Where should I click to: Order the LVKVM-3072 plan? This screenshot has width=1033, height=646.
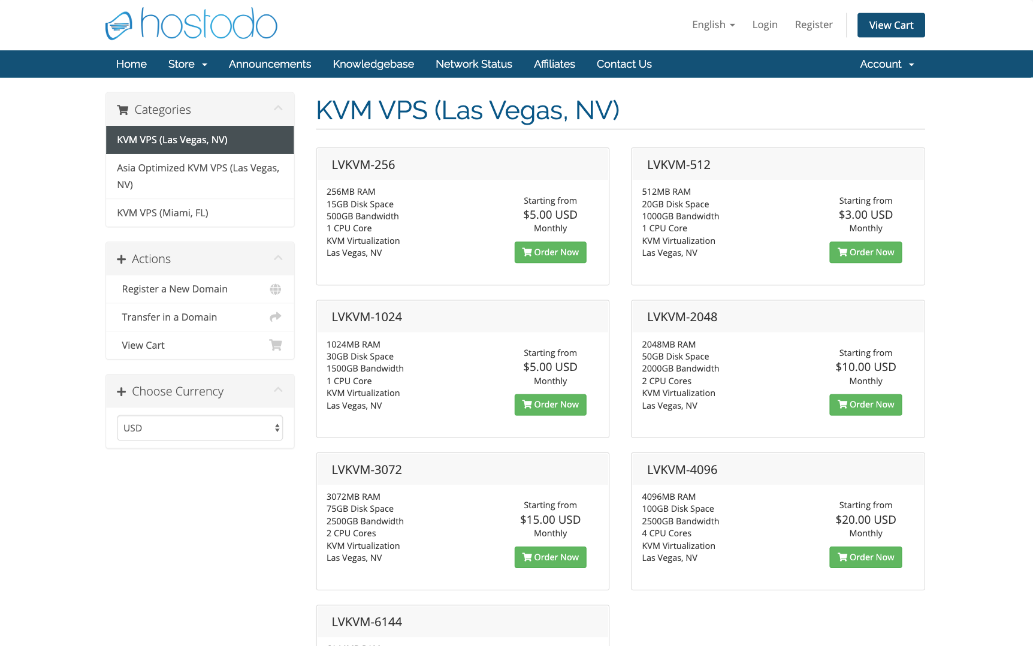(550, 557)
